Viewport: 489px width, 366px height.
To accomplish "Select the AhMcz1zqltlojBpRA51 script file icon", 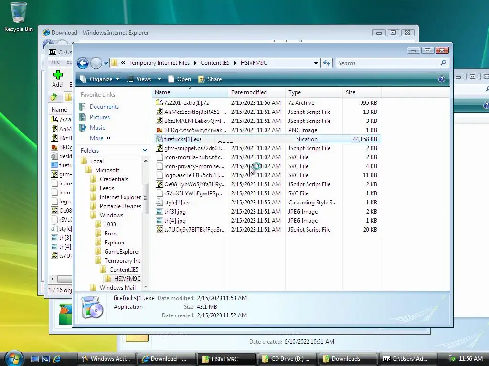I will [x=159, y=112].
